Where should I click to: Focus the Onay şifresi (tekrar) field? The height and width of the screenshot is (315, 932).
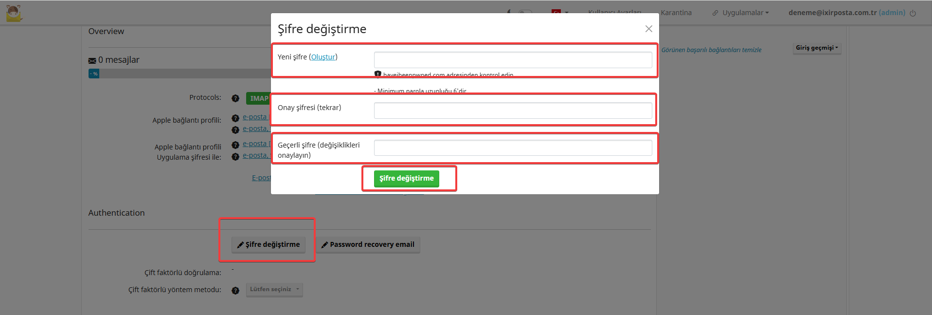[513, 111]
